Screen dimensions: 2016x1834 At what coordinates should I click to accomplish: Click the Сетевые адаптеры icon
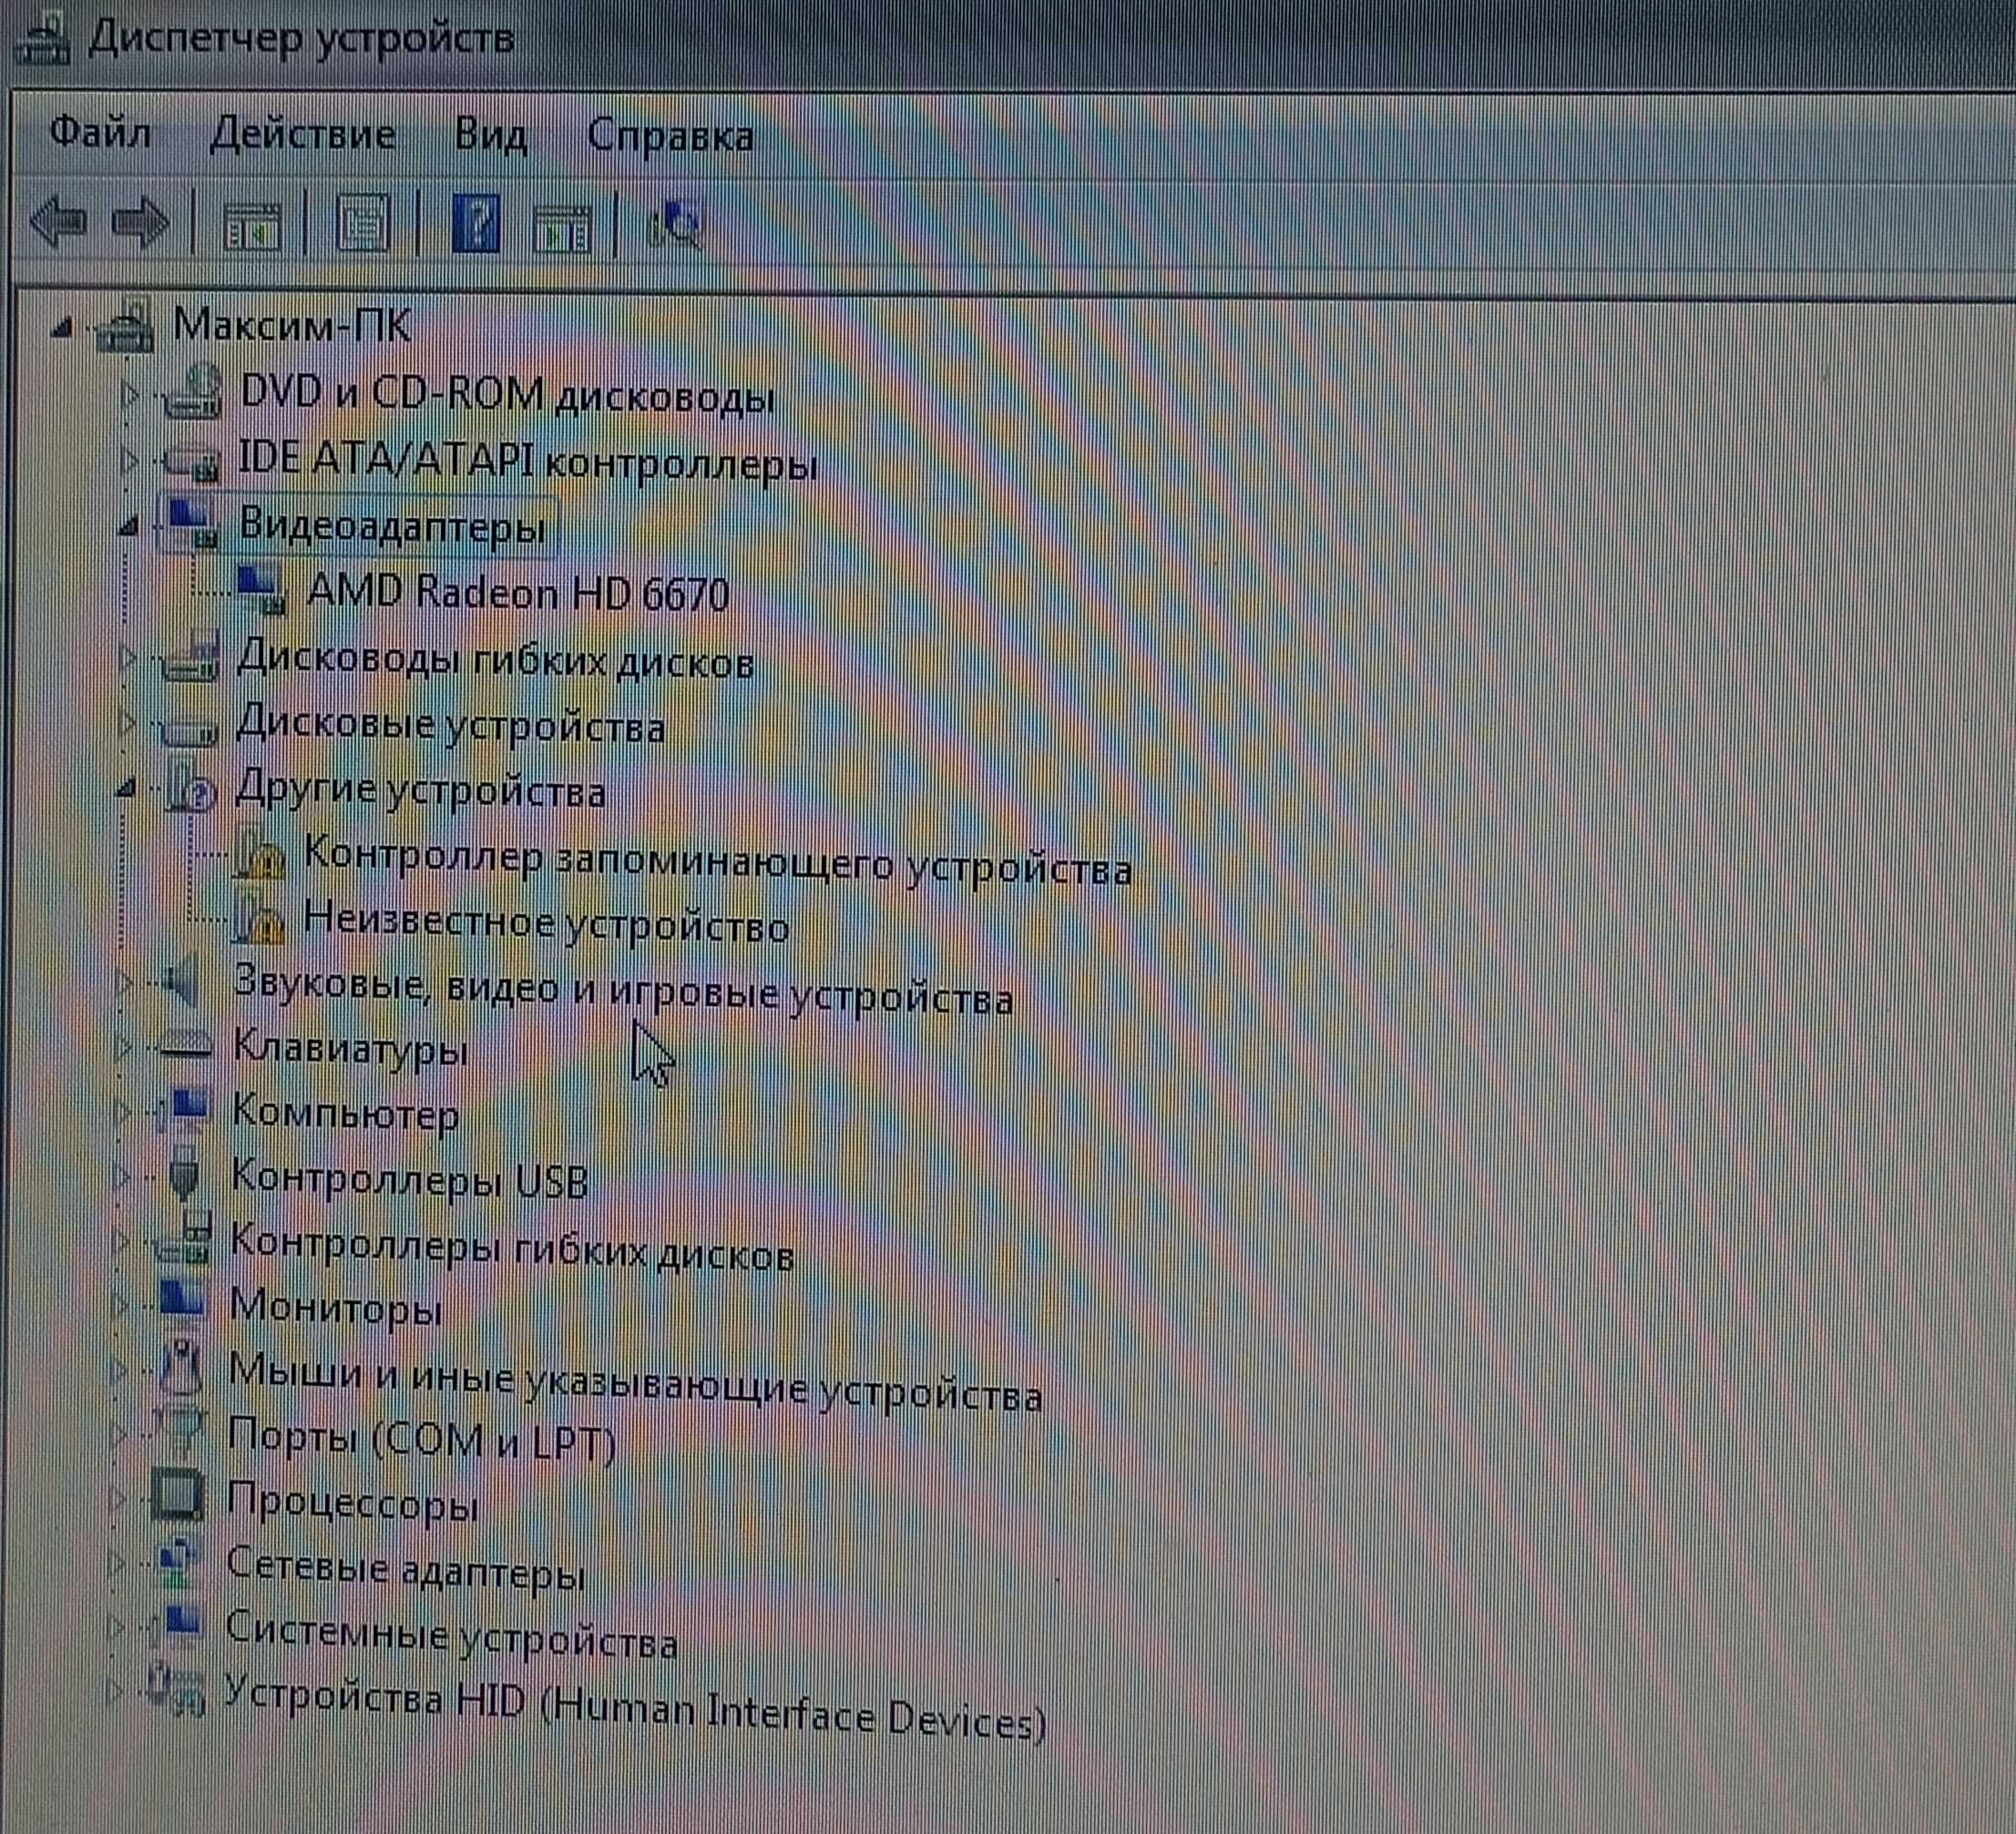[179, 1564]
